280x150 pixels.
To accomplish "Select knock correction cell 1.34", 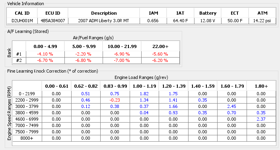I will (144, 100).
